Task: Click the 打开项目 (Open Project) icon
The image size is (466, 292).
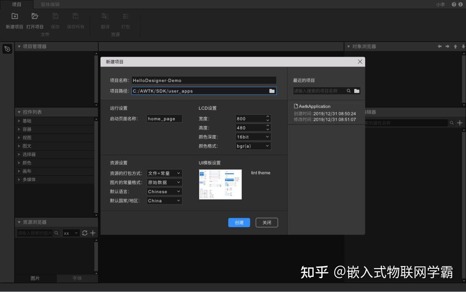Action: pyautogui.click(x=35, y=16)
